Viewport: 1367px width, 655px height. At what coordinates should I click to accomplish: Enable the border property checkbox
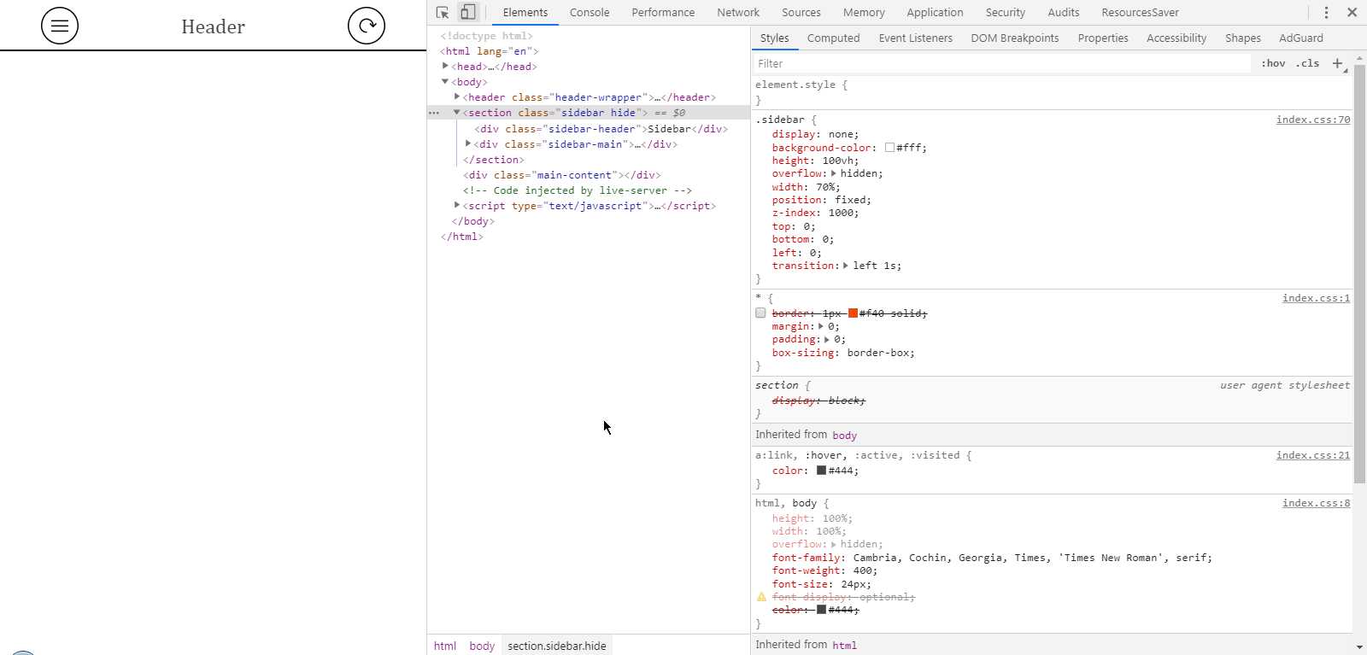pyautogui.click(x=760, y=313)
